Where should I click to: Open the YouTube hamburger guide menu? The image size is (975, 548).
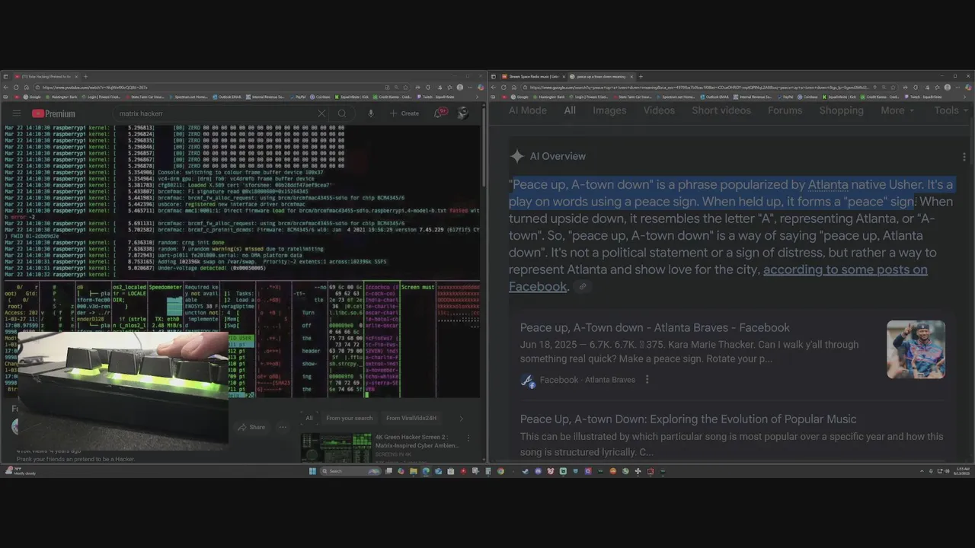pos(16,113)
